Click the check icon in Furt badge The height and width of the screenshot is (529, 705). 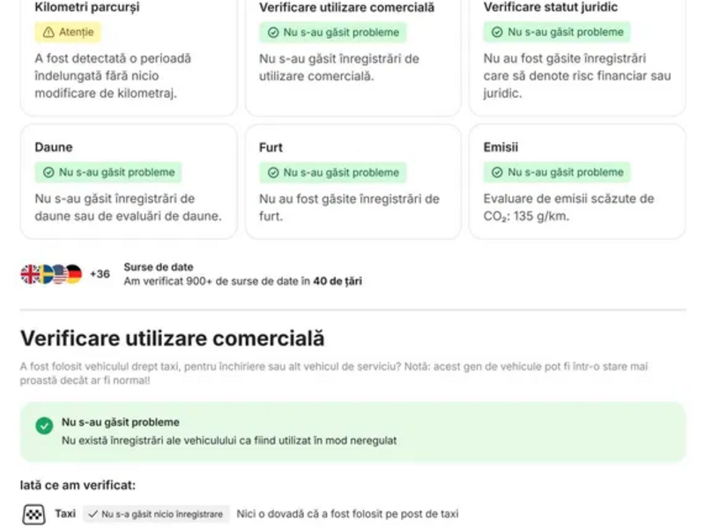(273, 173)
